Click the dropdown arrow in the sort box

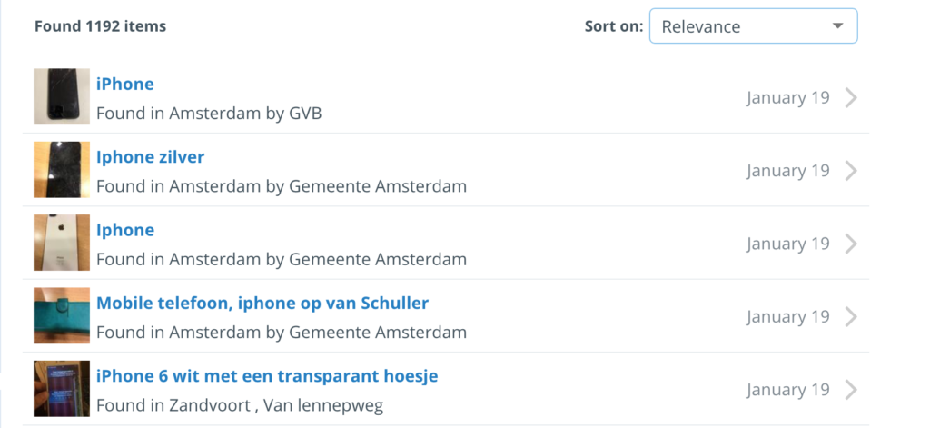tap(837, 26)
